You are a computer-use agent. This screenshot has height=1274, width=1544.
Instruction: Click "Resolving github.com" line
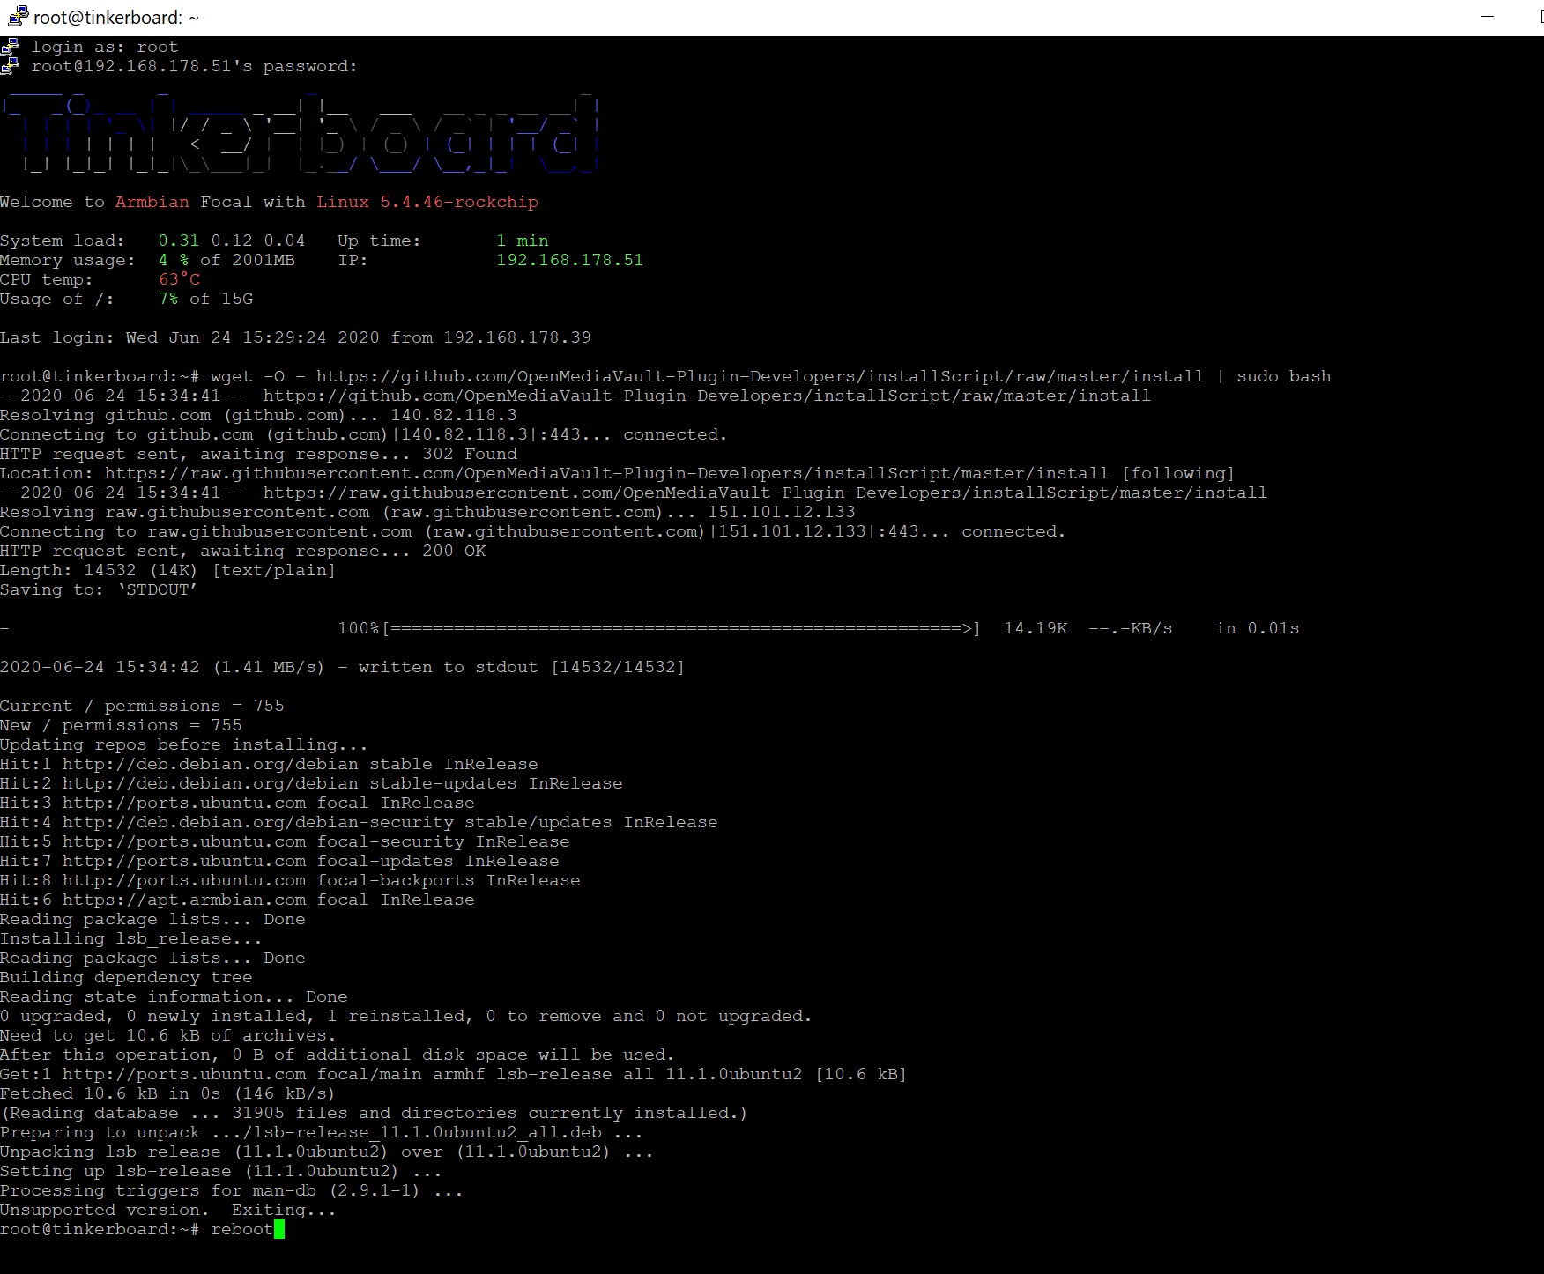coord(258,415)
